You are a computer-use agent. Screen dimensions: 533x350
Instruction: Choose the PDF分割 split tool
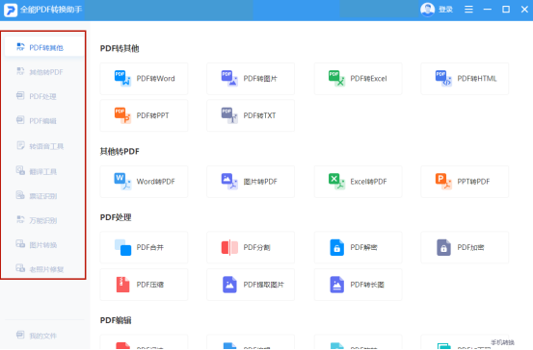point(251,247)
